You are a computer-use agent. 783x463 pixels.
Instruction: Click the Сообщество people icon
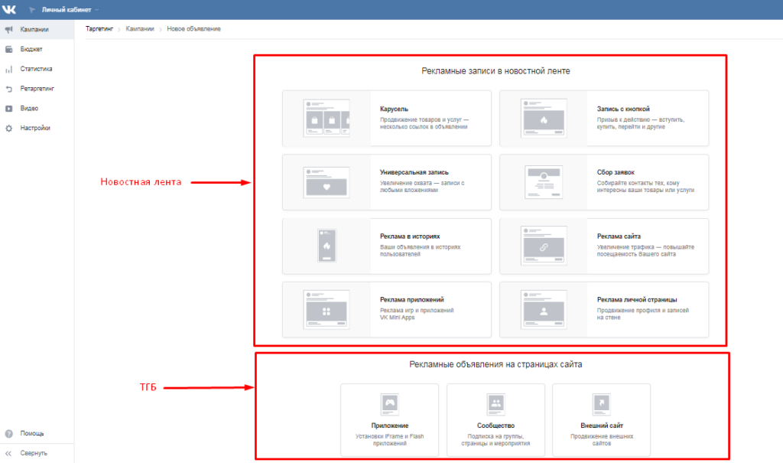pyautogui.click(x=495, y=403)
